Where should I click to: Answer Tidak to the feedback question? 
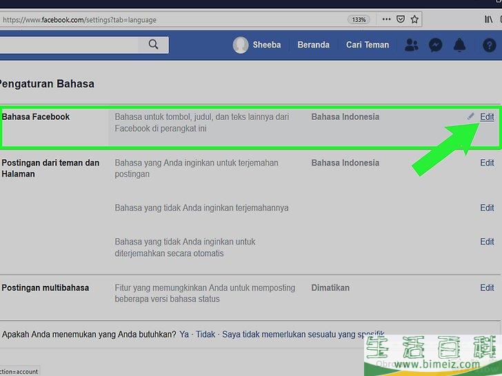(x=205, y=335)
